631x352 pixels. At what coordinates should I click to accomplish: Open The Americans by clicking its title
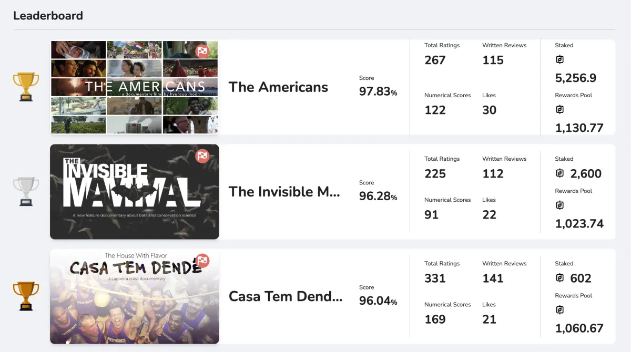coord(278,87)
